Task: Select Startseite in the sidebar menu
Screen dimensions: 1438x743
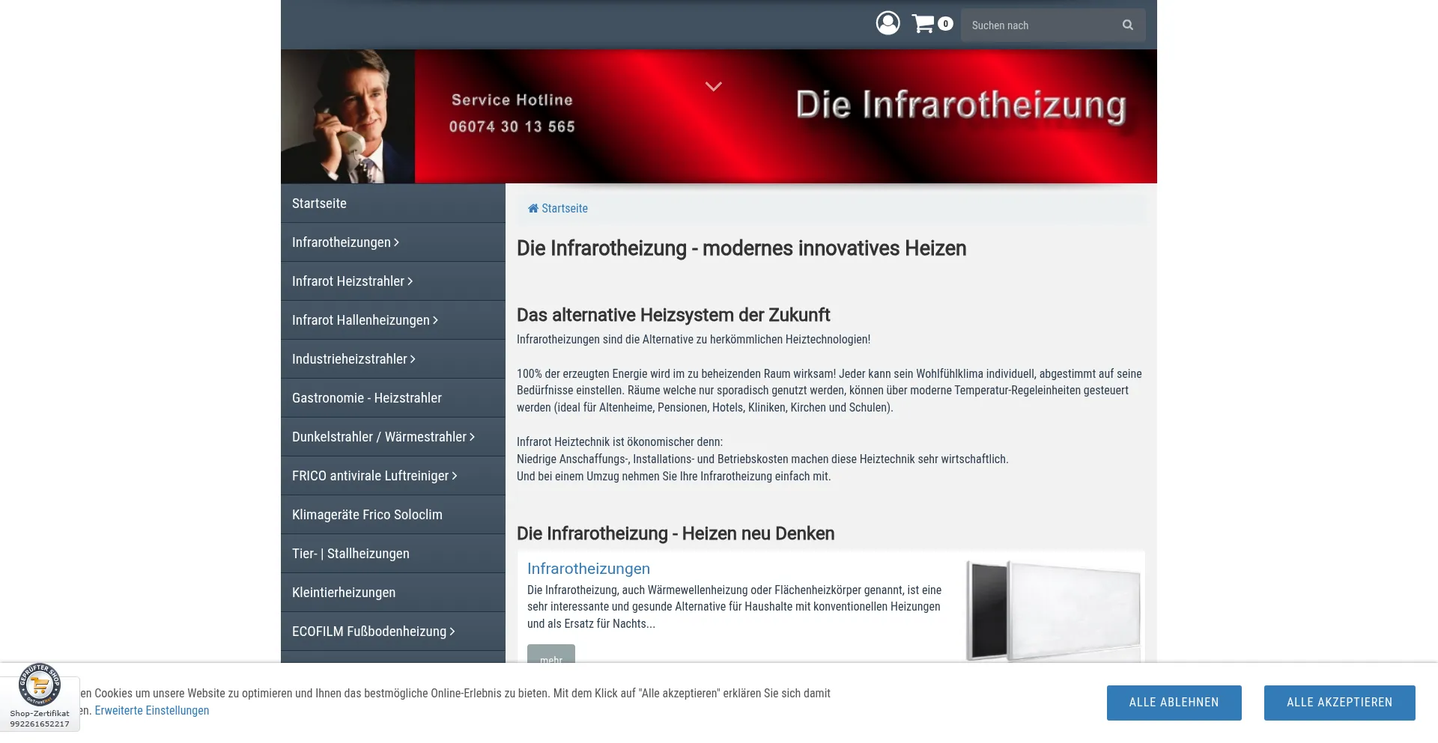Action: pyautogui.click(x=319, y=203)
